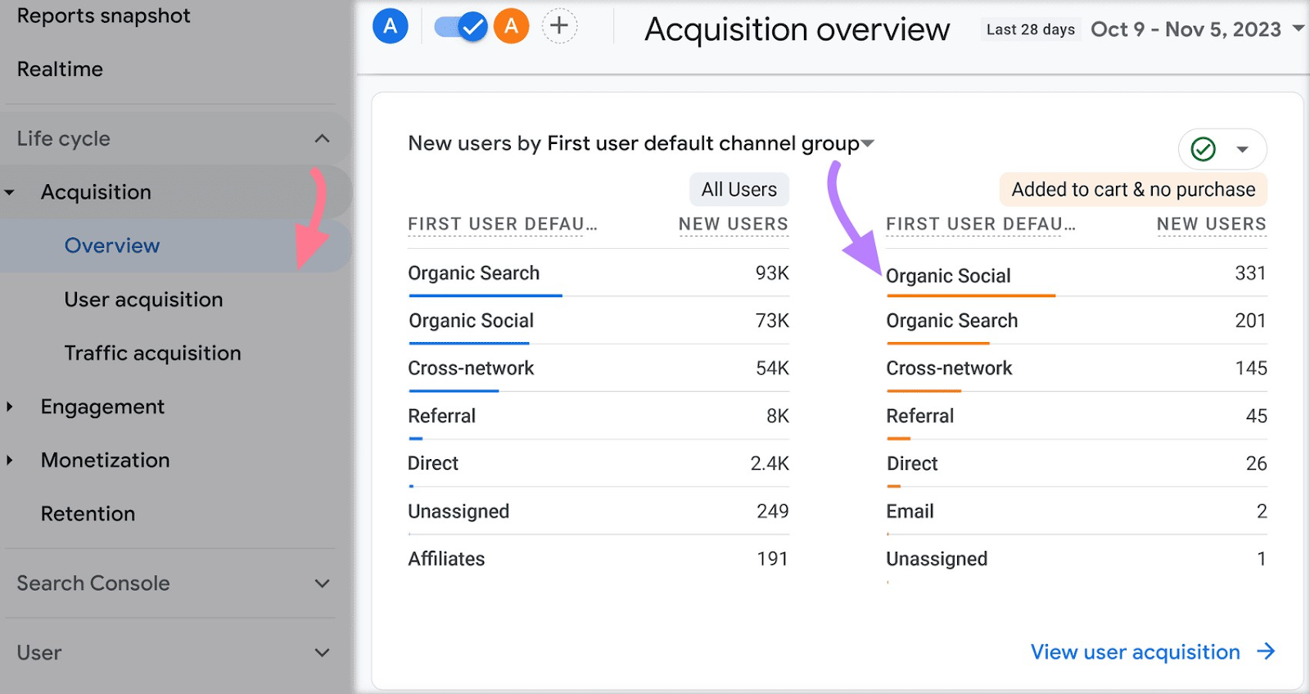
Task: Click the arrow icon beside View user acquisition
Action: tap(1266, 651)
